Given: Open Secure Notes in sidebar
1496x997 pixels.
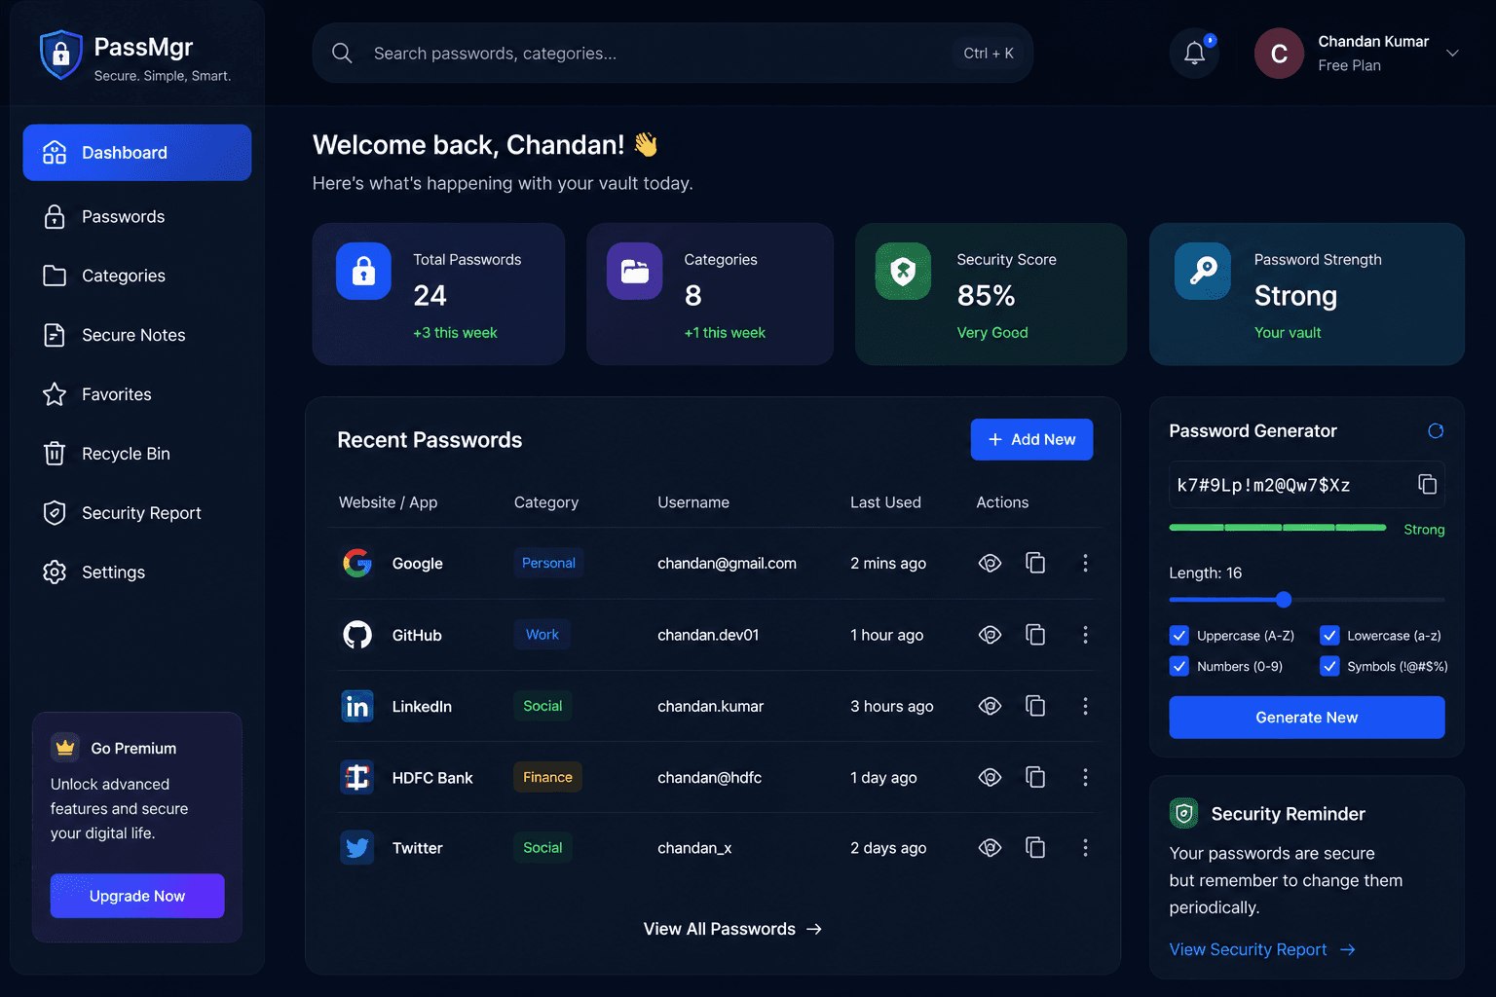Looking at the screenshot, I should (137, 335).
